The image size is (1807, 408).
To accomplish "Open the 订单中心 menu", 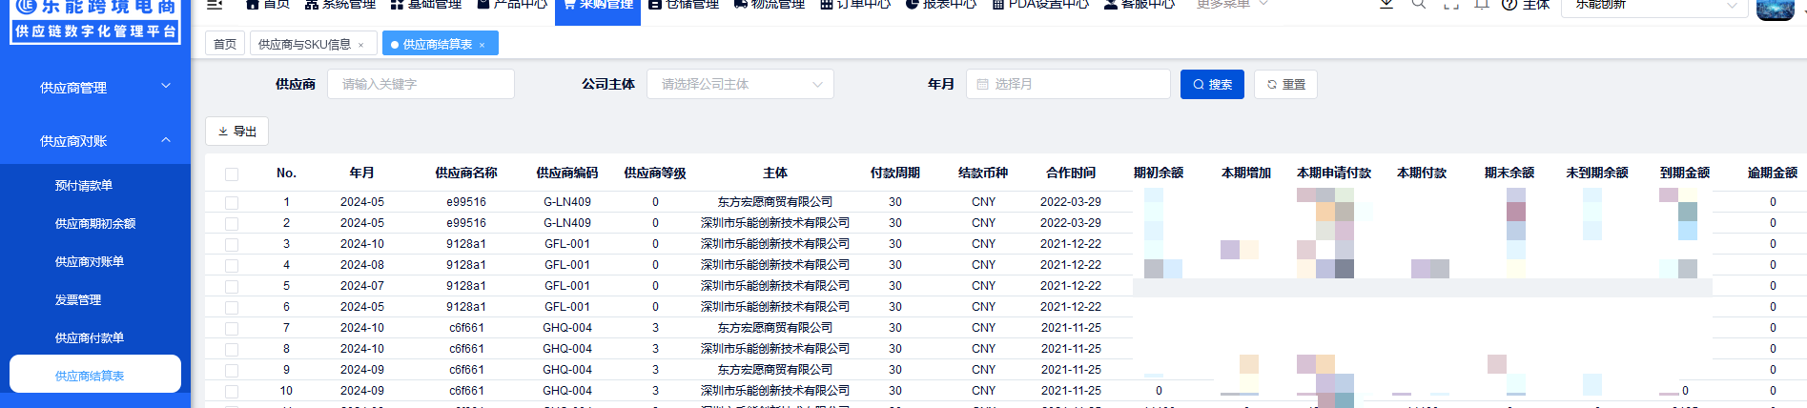I will tap(855, 4).
